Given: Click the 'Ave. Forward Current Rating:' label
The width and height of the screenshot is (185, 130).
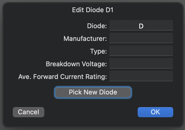Looking at the screenshot, I should point(62,77).
